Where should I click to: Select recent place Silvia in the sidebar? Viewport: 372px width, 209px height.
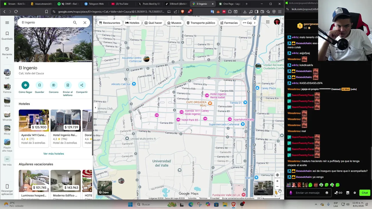click(x=7, y=102)
